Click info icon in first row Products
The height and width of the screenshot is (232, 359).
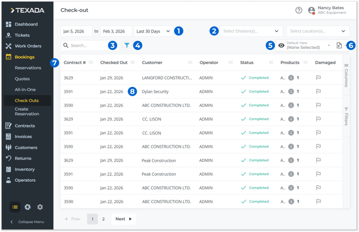point(291,78)
